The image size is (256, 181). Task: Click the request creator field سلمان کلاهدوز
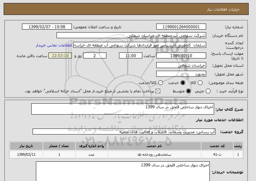(140, 45)
